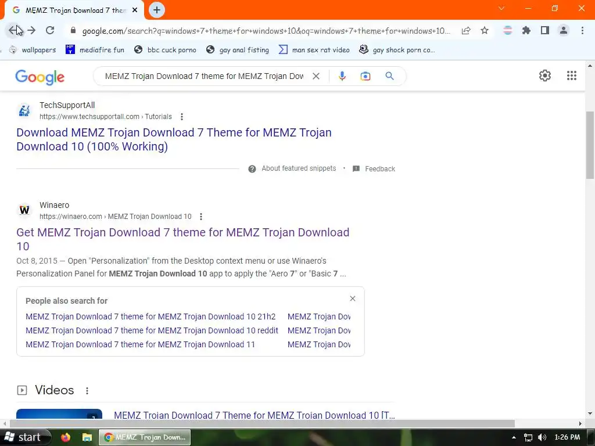This screenshot has height=446, width=595.
Task: Open the striped flag extension icon
Action: (507, 30)
